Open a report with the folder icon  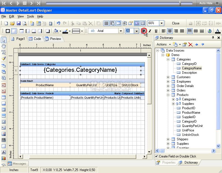[x=12, y=23]
